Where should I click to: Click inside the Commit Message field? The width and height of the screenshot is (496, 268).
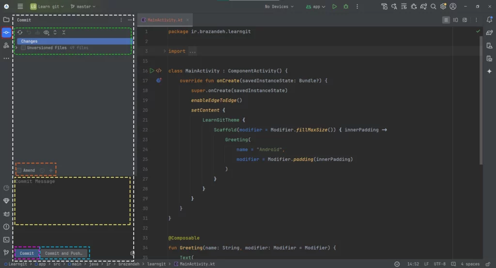click(73, 201)
